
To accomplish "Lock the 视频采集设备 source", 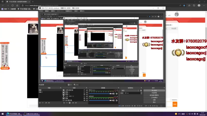I will (x=87, y=90).
